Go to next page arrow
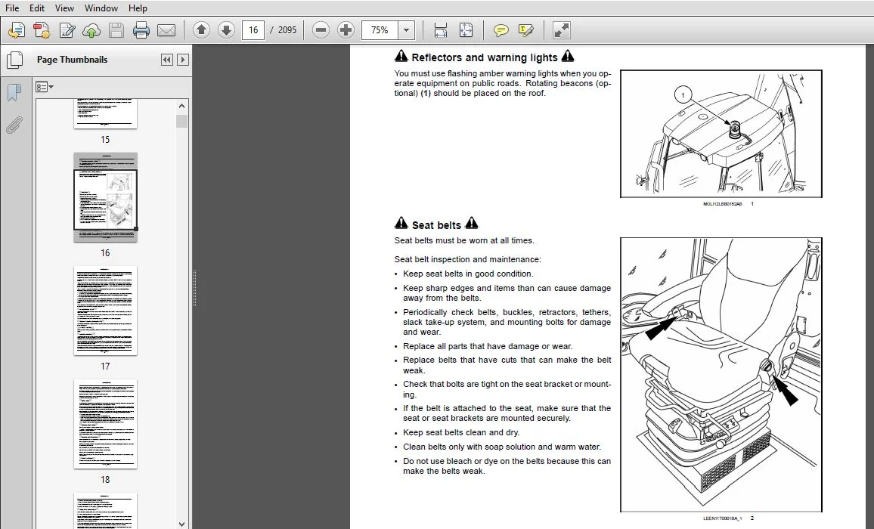Viewport: 874px width, 529px height. pos(226,30)
